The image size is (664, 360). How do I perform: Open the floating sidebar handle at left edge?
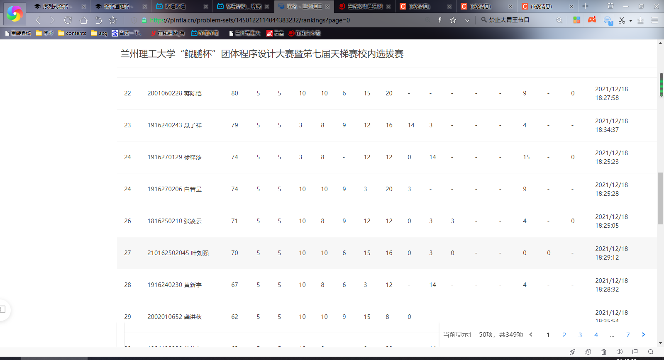[3, 309]
